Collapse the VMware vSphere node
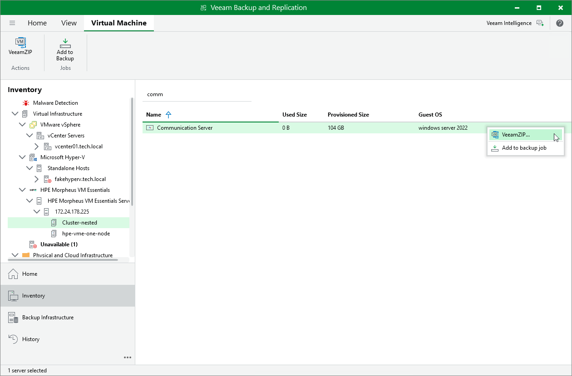 (22, 125)
